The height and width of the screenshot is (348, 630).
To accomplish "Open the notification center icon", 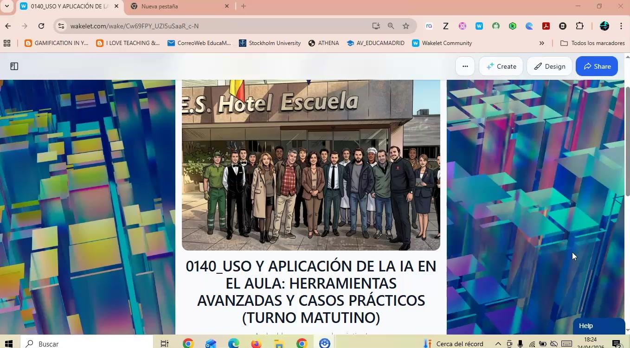I will click(617, 344).
